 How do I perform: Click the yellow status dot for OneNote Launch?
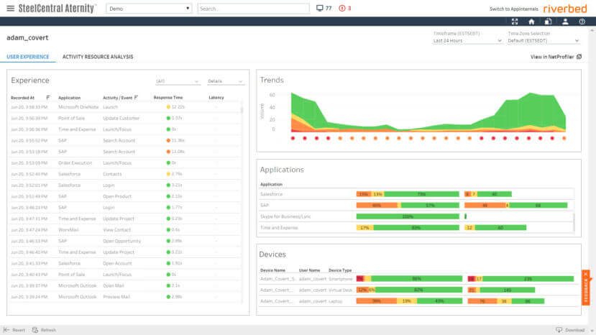(168, 107)
